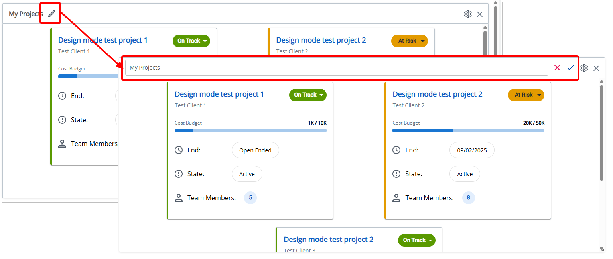This screenshot has width=613, height=259.
Task: Click the Open Ended end date pill
Action: coord(255,150)
